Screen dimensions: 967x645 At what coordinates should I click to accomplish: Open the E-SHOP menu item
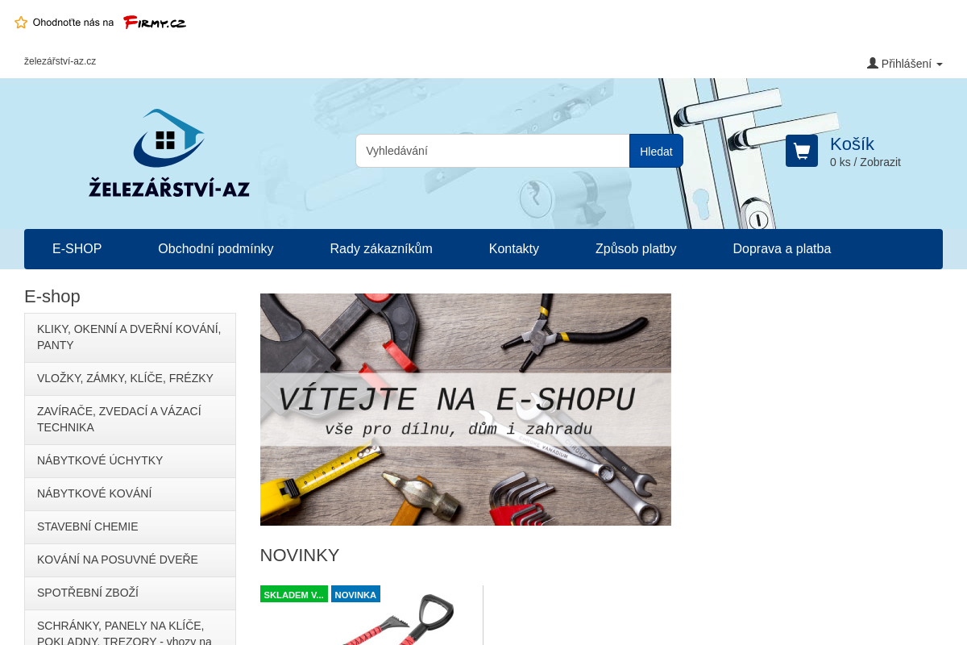coord(77,249)
